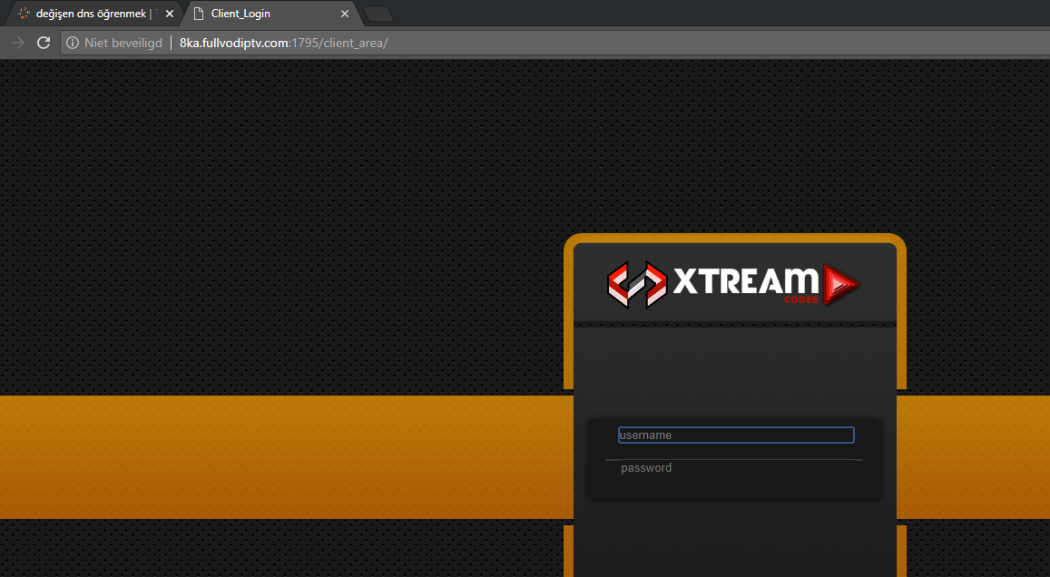Select the Client_Login tab
1050x577 pixels.
271,14
